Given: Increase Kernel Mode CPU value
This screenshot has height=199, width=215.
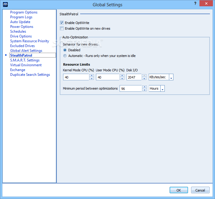Looking at the screenshot, I should (x=92, y=76).
